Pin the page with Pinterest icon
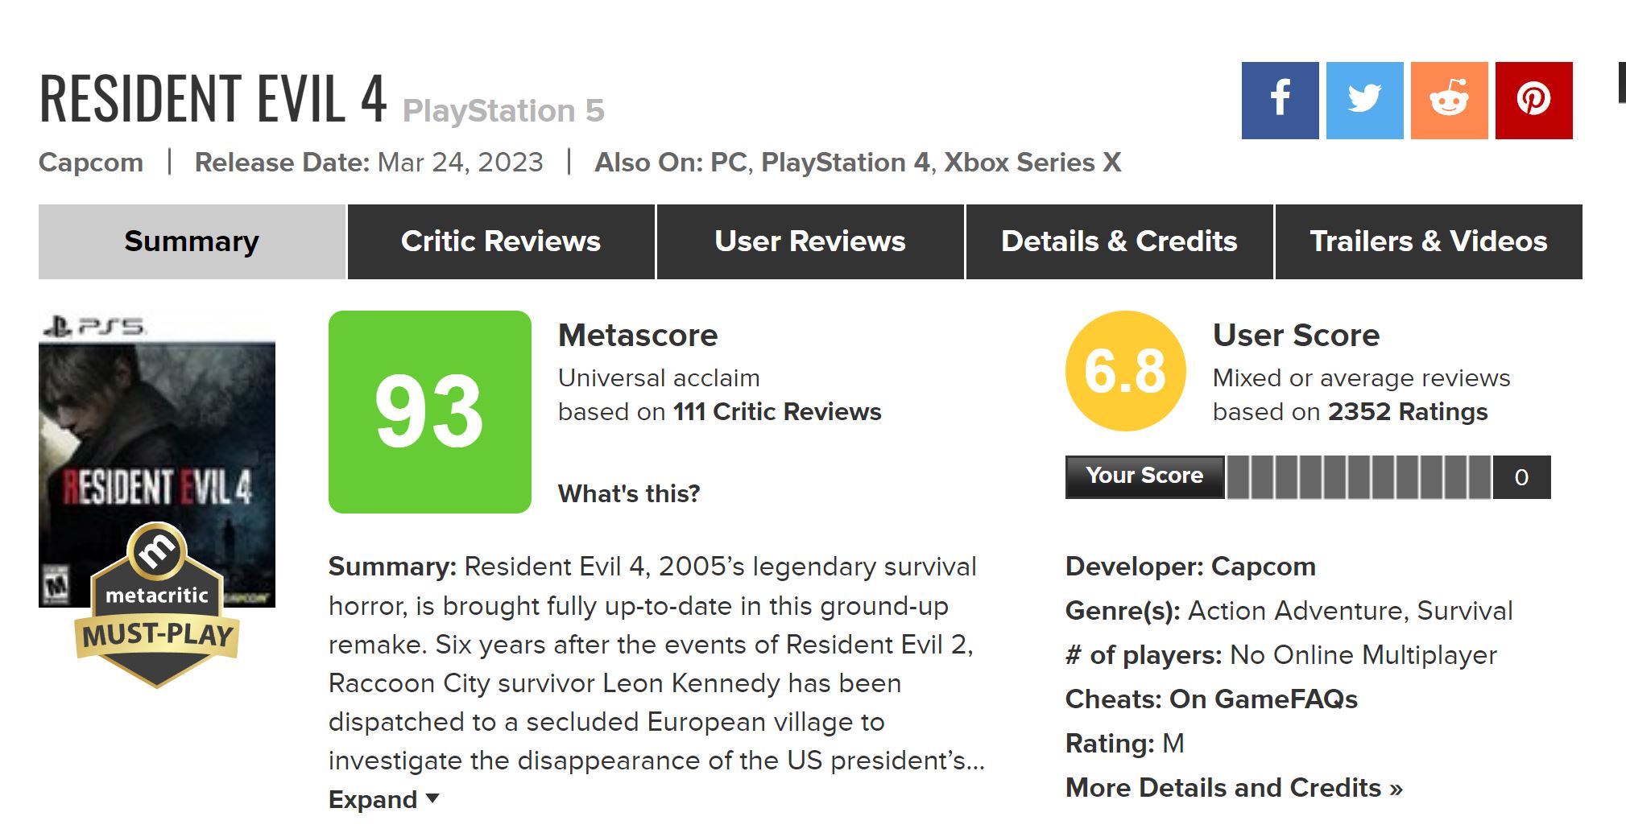The image size is (1626, 837). pyautogui.click(x=1533, y=101)
